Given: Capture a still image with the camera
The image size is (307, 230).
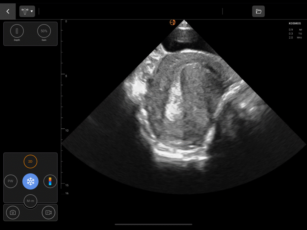Looking at the screenshot, I should [13, 213].
